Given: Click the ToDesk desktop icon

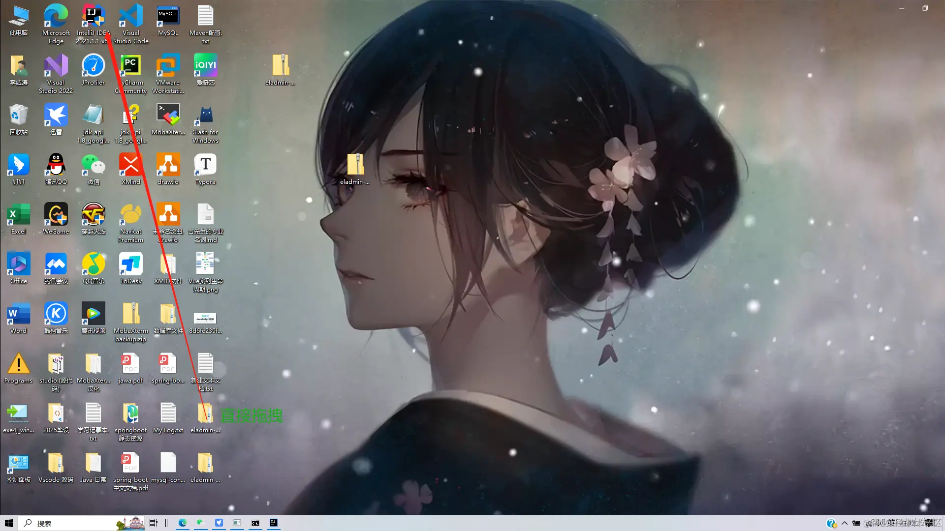Looking at the screenshot, I should point(130,265).
